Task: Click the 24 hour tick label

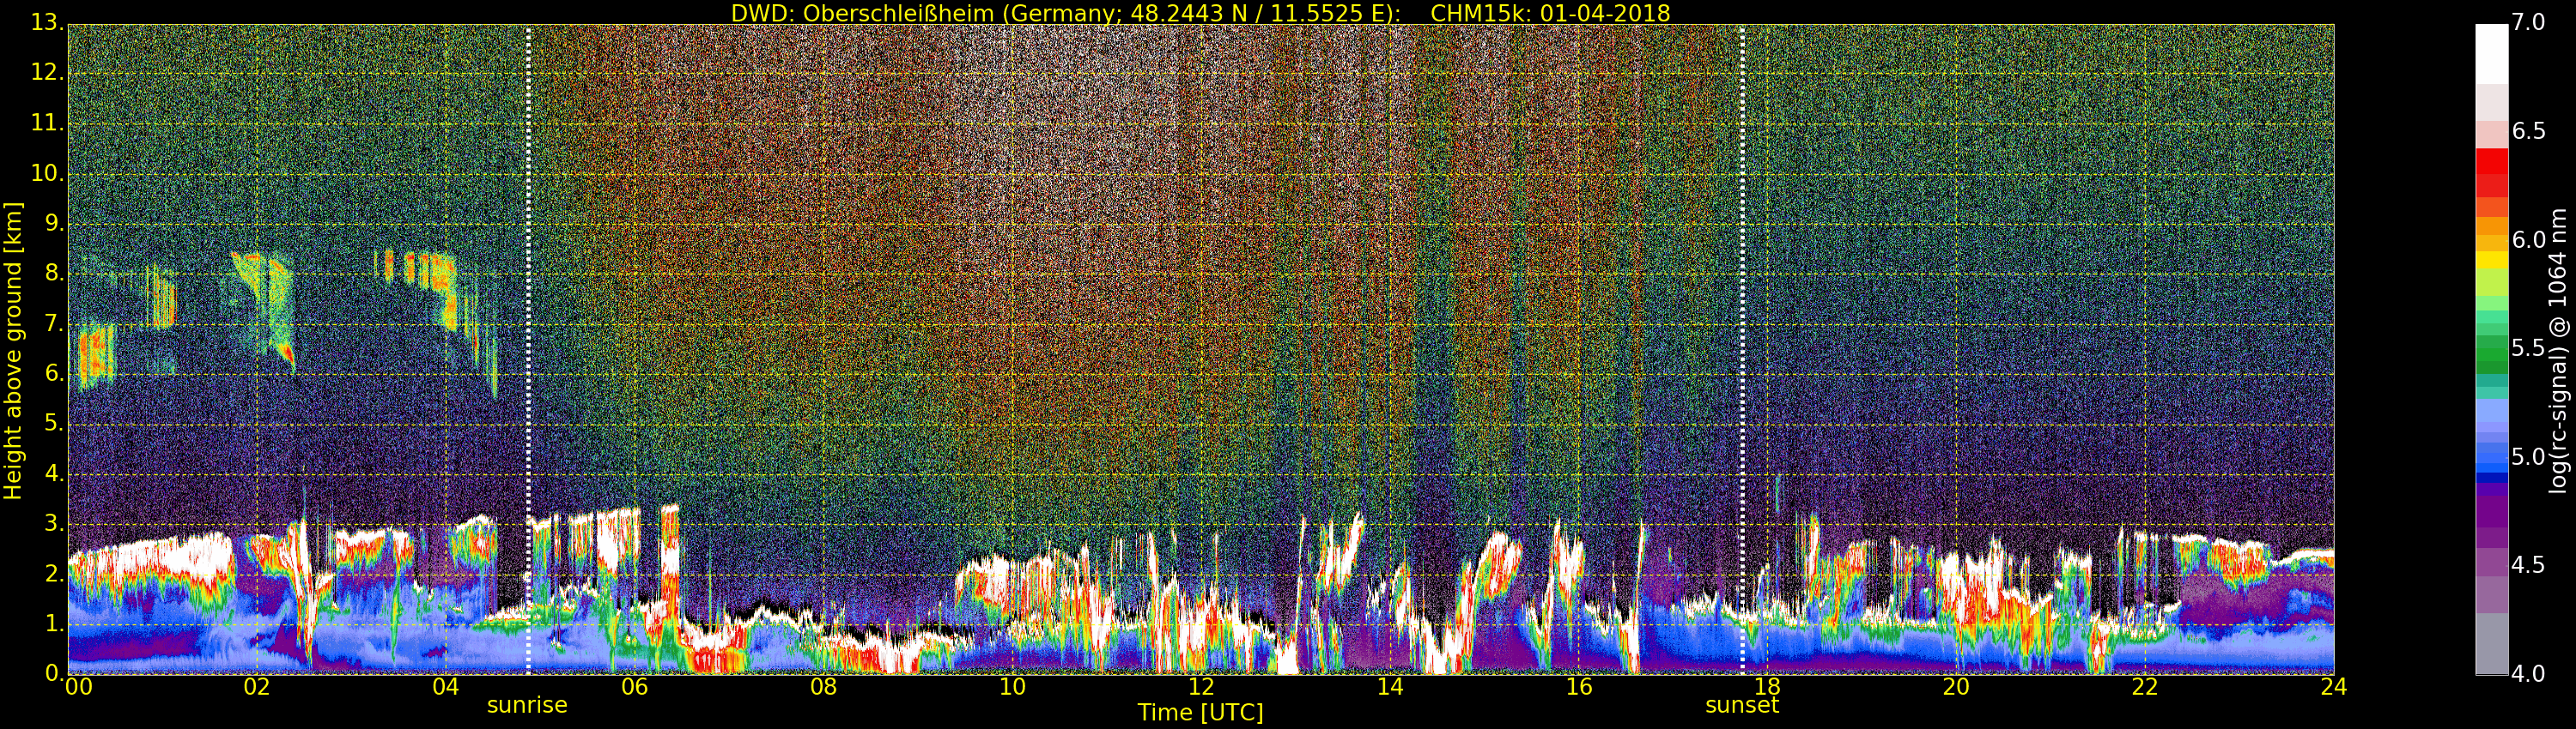Action: coord(2333,687)
